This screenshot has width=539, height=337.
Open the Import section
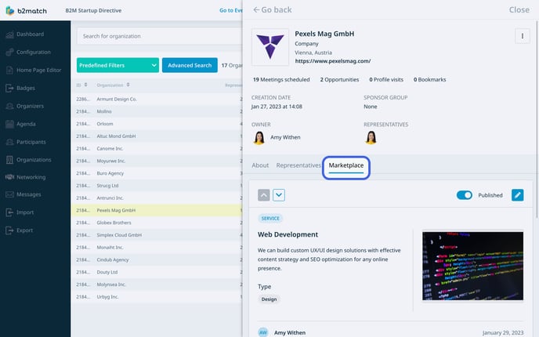(x=20, y=212)
